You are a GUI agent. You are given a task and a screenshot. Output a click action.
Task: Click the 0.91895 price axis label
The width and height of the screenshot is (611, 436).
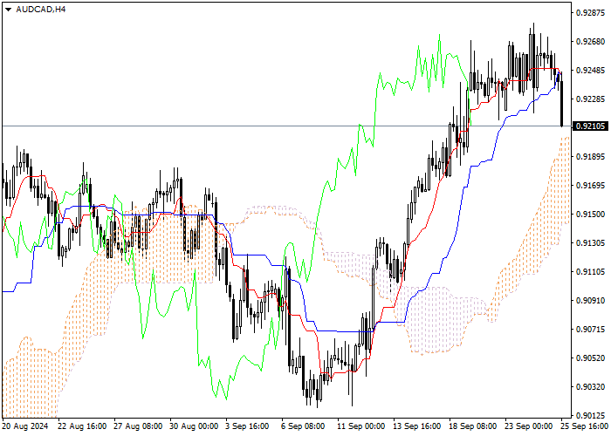[591, 156]
